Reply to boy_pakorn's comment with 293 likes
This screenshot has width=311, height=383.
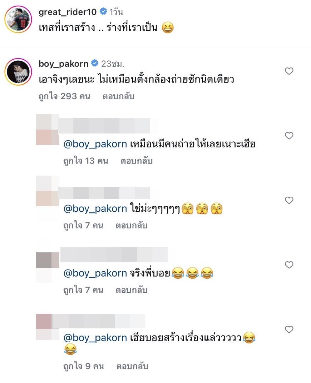click(x=118, y=96)
